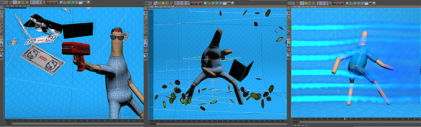This screenshot has height=127, width=421.
Task: Select Scale tool in laptop character window
Action: click(x=163, y=3)
